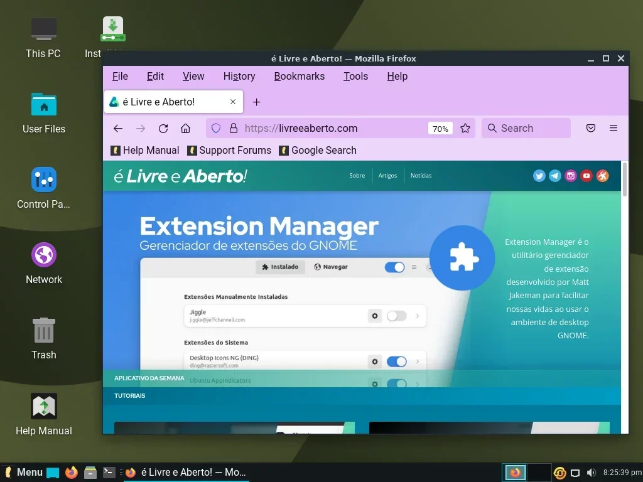
Task: Open the Help Manual bookmark
Action: click(x=145, y=151)
